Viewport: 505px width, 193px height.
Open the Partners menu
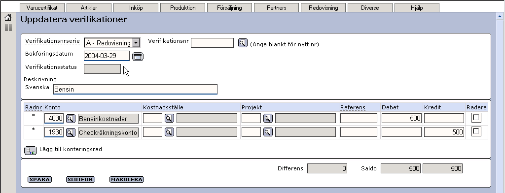[276, 8]
